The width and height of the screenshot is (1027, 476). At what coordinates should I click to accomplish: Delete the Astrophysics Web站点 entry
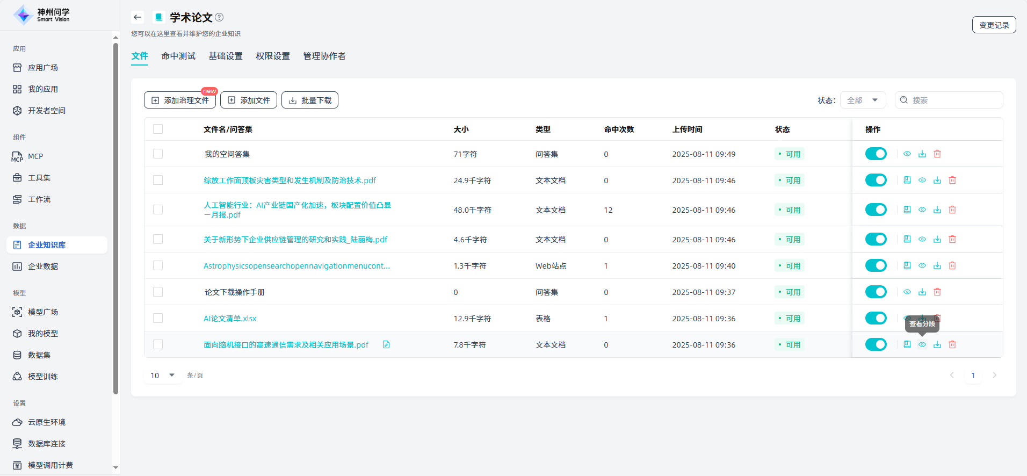pos(952,265)
